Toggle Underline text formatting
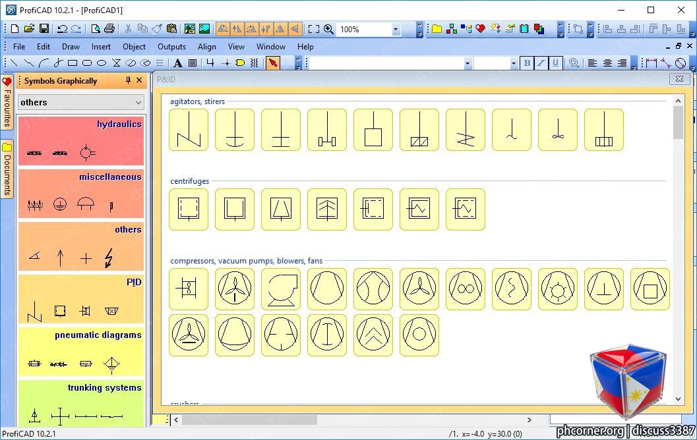The image size is (697, 440). click(555, 63)
